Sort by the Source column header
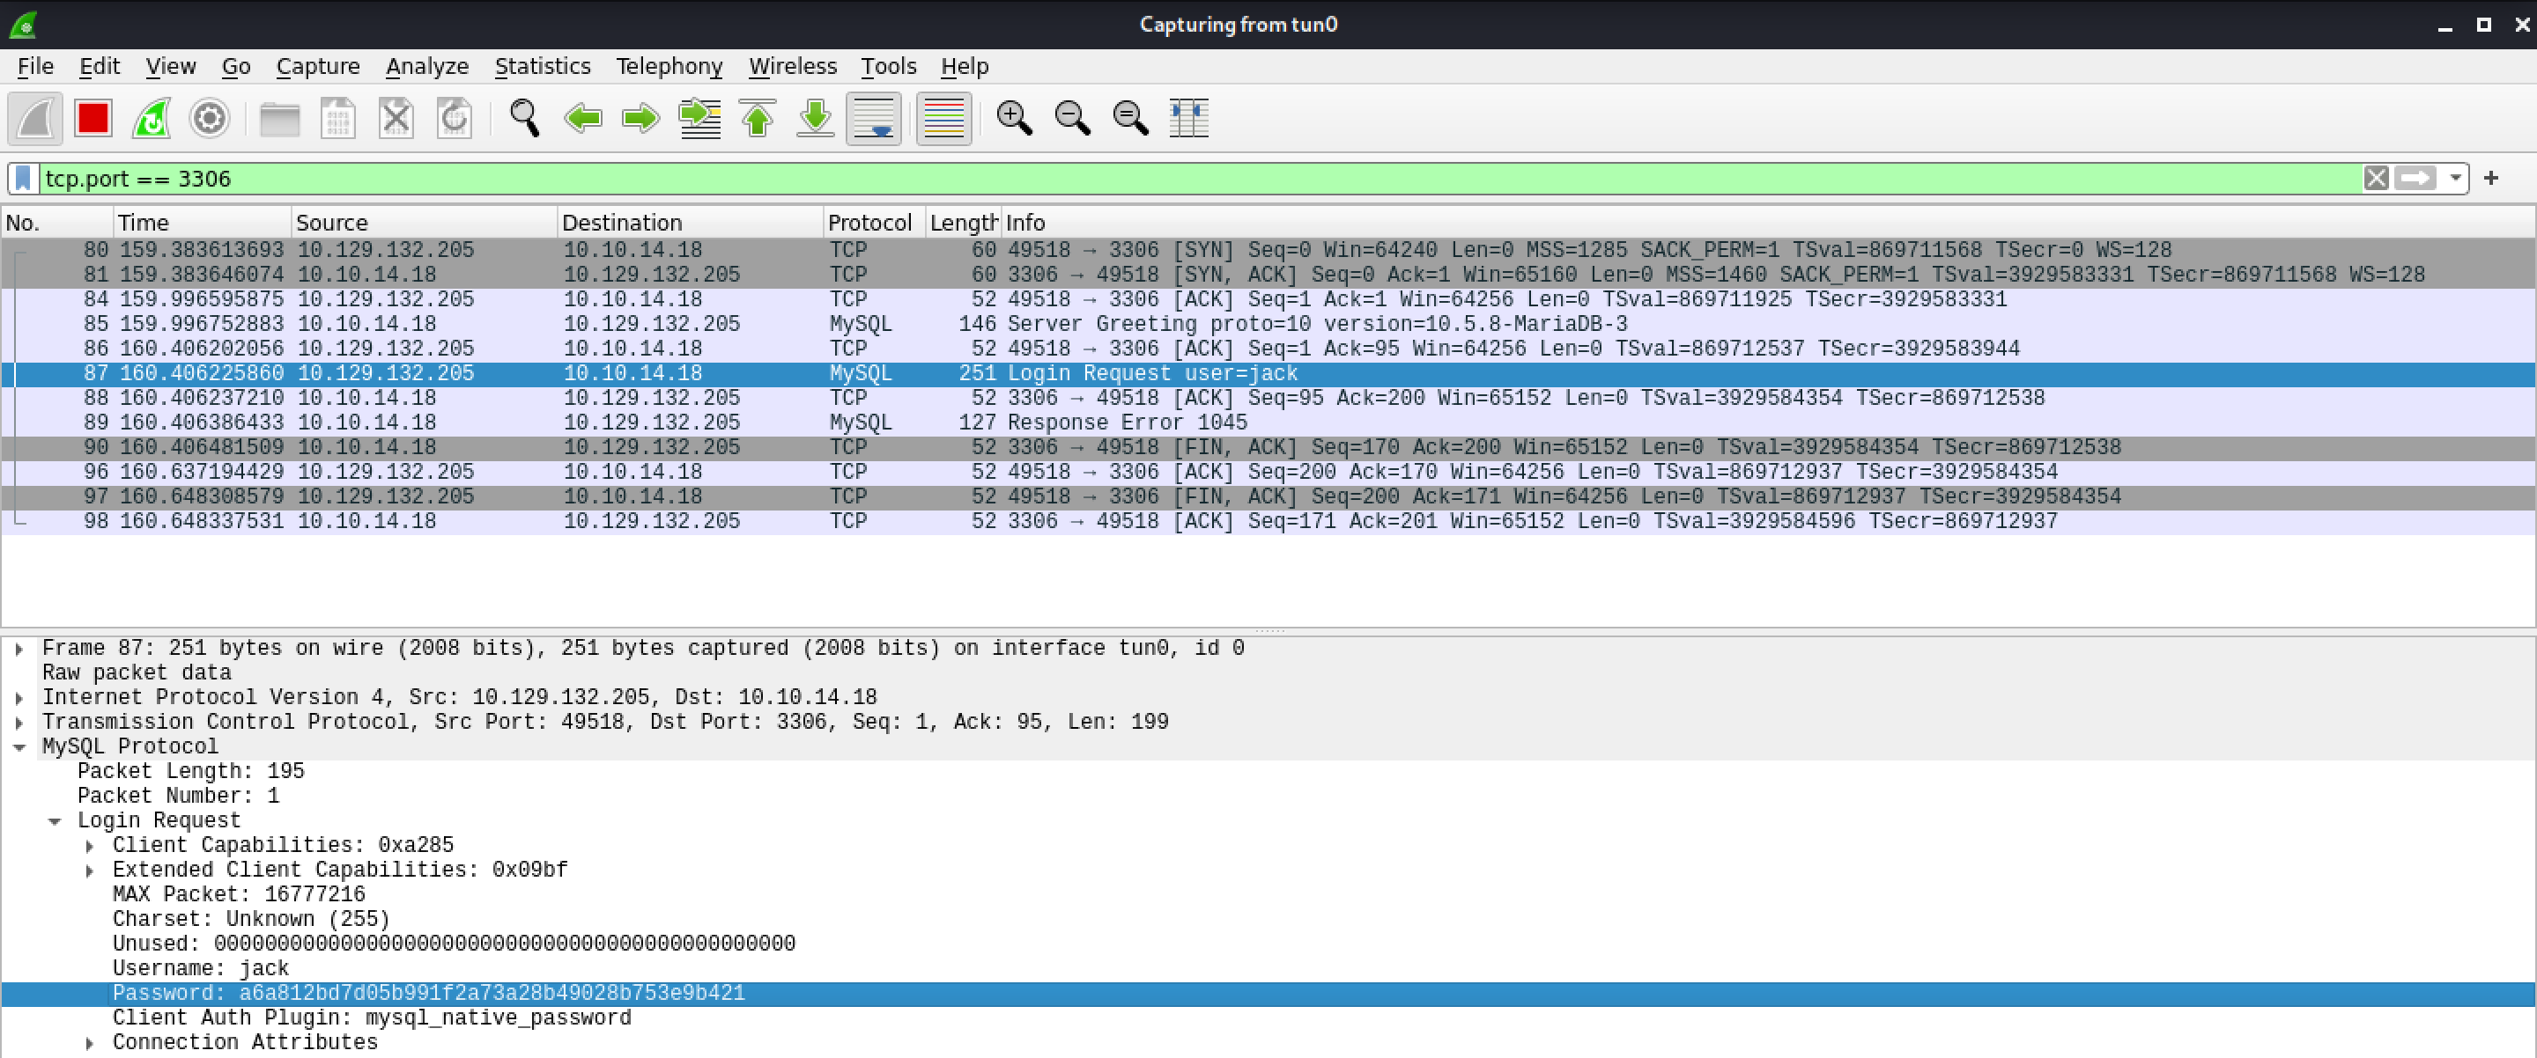Viewport: 2537px width, 1058px height. (425, 223)
